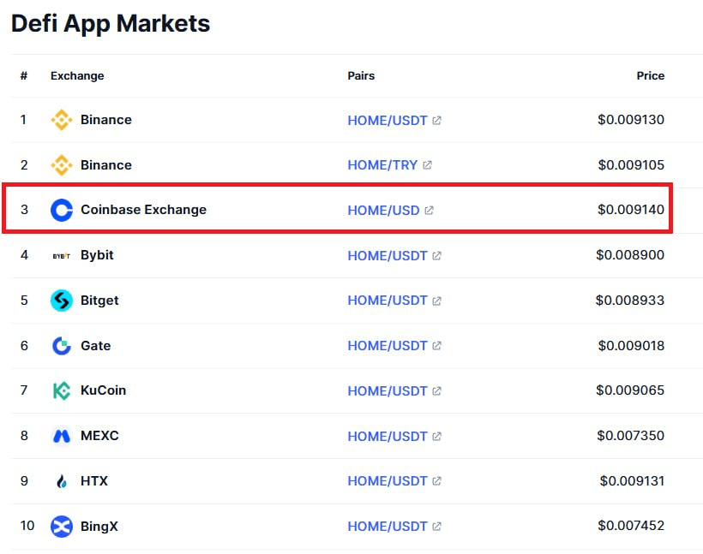
Task: Click the Gate logo icon
Action: pos(62,346)
